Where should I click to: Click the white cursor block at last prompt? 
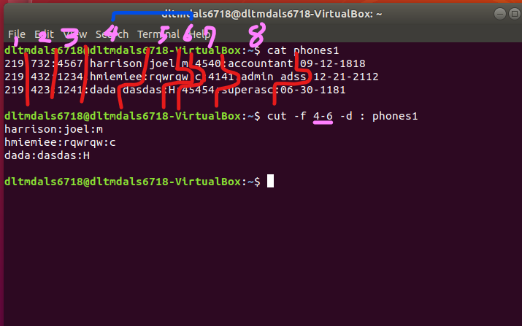coord(270,182)
